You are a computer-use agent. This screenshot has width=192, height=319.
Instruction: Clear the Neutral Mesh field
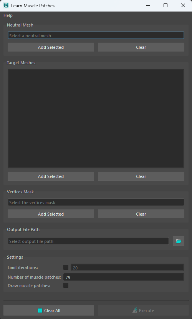(x=141, y=47)
